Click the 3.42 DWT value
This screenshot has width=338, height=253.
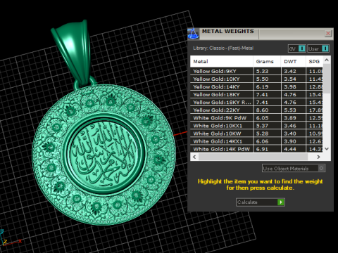pyautogui.click(x=290, y=71)
